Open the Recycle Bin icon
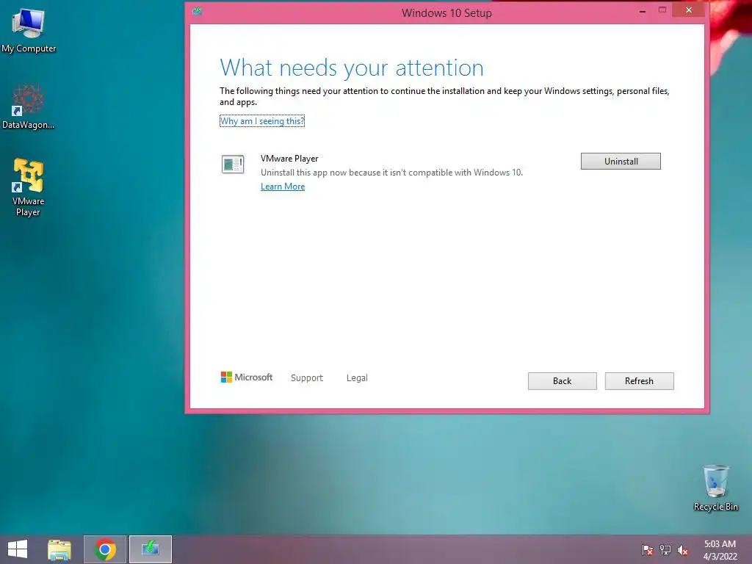Screen dimensions: 752x564 click(x=715, y=488)
